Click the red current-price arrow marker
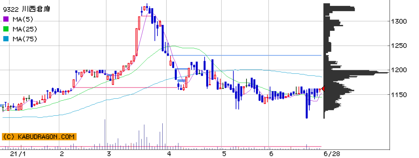 pyautogui.click(x=323, y=89)
